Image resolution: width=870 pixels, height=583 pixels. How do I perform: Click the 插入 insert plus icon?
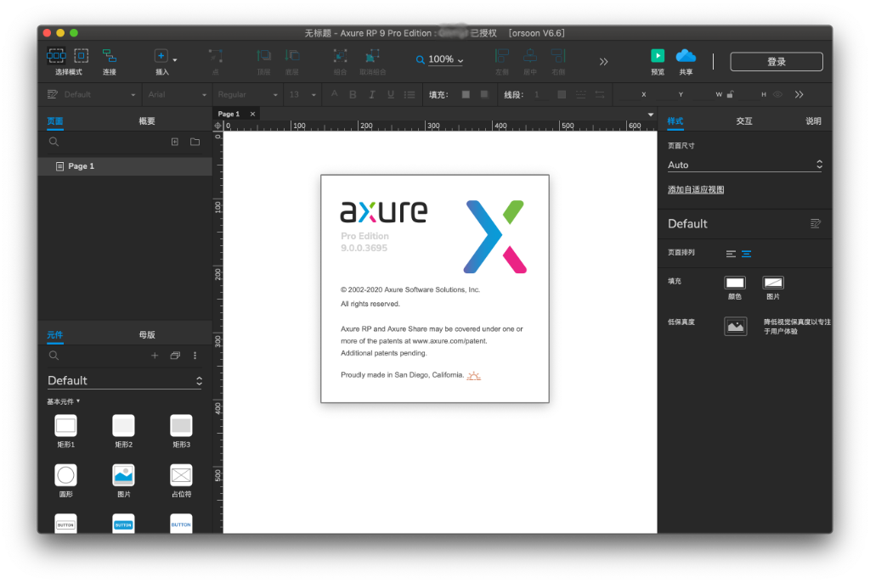[x=161, y=55]
